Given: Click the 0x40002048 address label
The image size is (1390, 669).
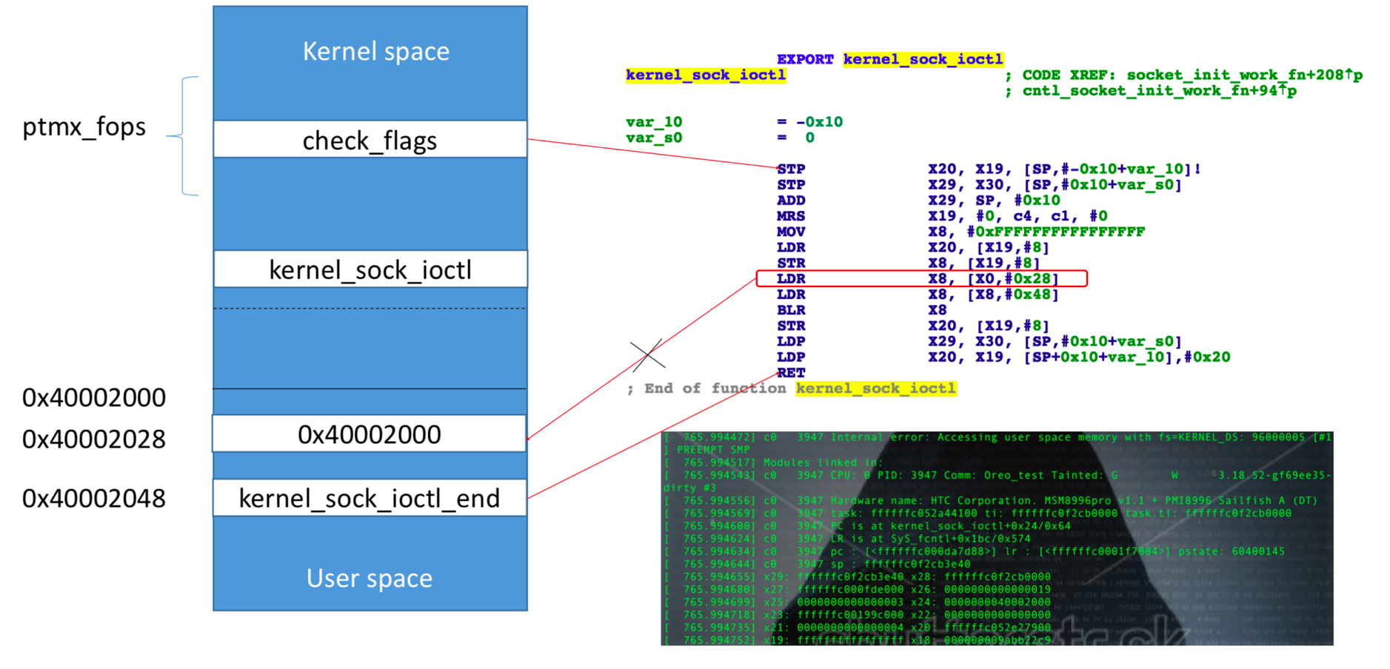Looking at the screenshot, I should coord(94,499).
